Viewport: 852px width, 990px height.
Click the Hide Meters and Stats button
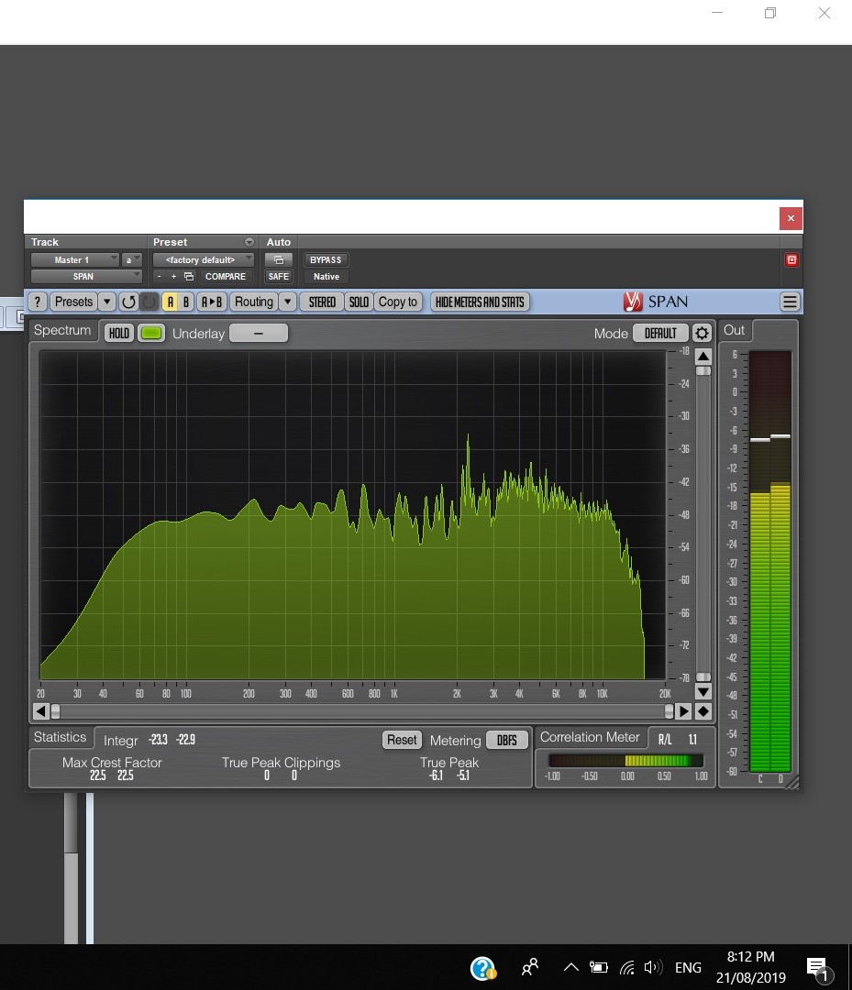[x=480, y=302]
